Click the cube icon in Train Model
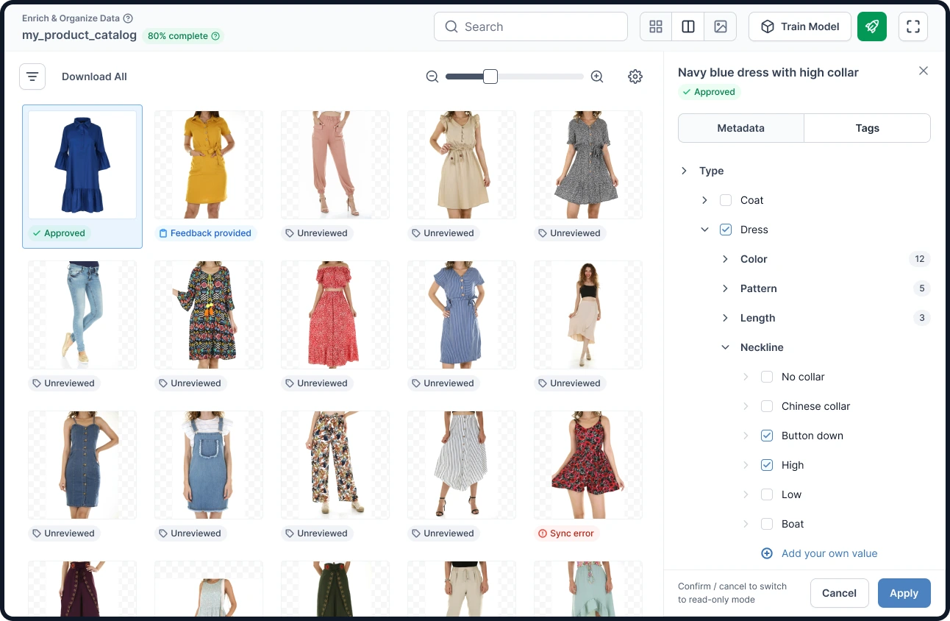This screenshot has width=950, height=621. pos(768,26)
